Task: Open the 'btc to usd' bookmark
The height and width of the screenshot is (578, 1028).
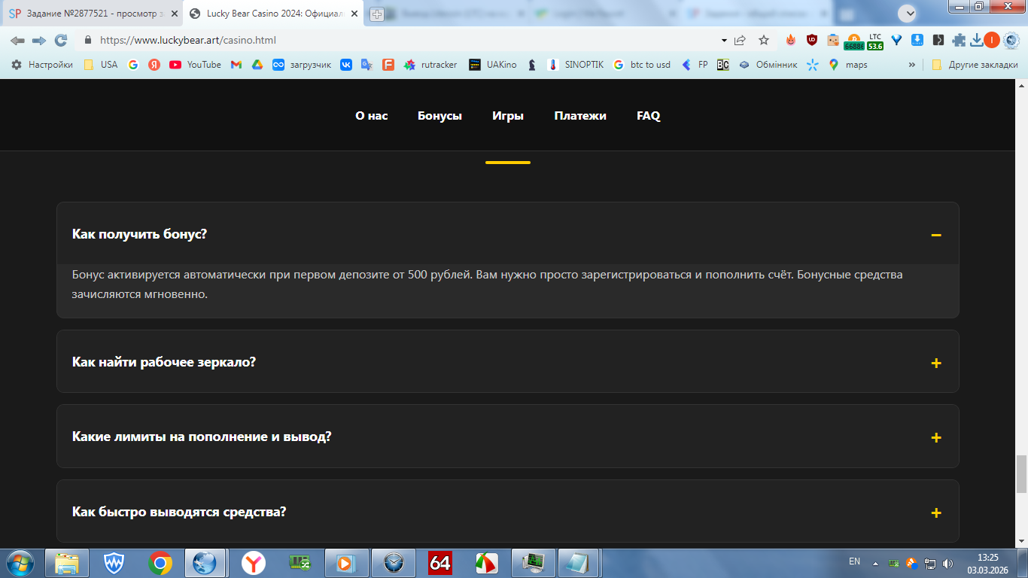Action: [641, 65]
